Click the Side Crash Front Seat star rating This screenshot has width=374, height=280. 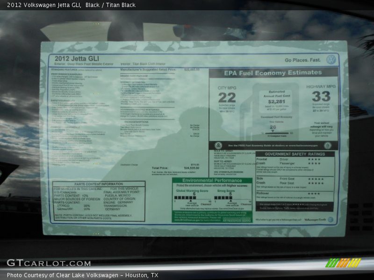click(x=316, y=179)
